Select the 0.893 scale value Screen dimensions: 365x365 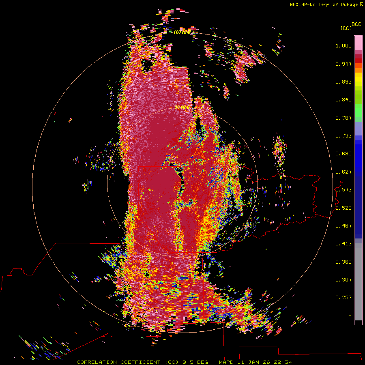[344, 82]
